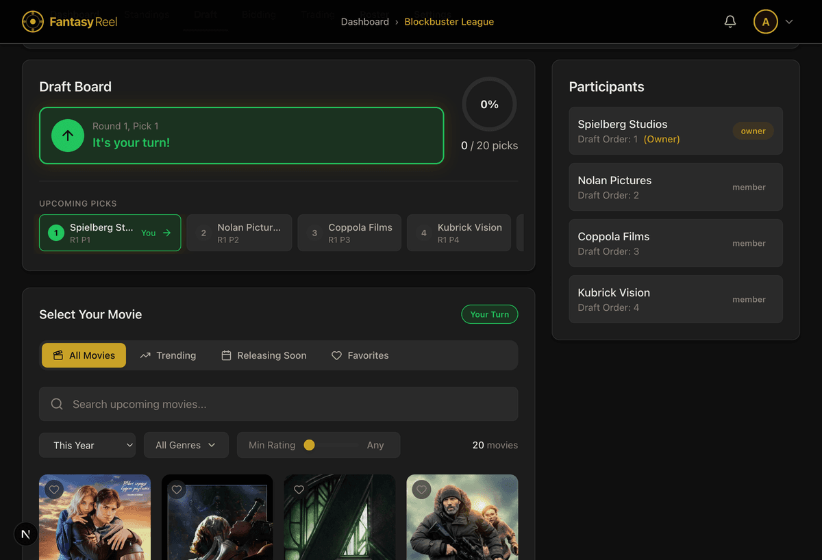This screenshot has width=822, height=560.
Task: Open the This Year filter dropdown
Action: (x=87, y=445)
